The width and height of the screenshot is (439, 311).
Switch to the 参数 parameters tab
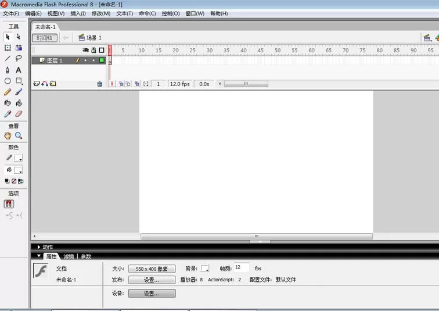pyautogui.click(x=86, y=256)
